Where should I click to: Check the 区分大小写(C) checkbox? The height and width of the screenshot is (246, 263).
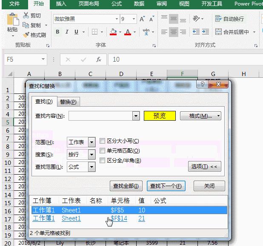(x=102, y=141)
